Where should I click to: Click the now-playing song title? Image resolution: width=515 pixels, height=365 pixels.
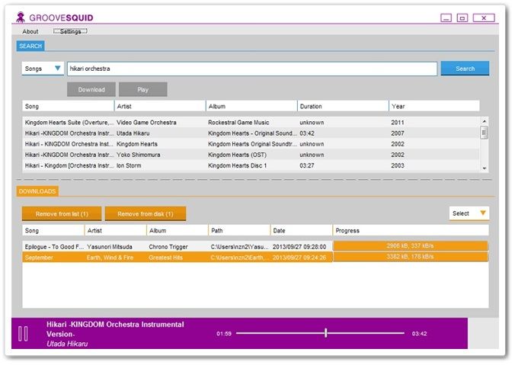coord(115,329)
